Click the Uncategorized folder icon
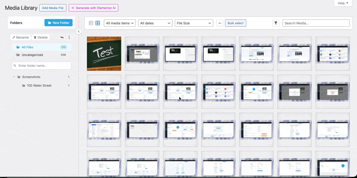This screenshot has height=178, width=357. (18, 55)
